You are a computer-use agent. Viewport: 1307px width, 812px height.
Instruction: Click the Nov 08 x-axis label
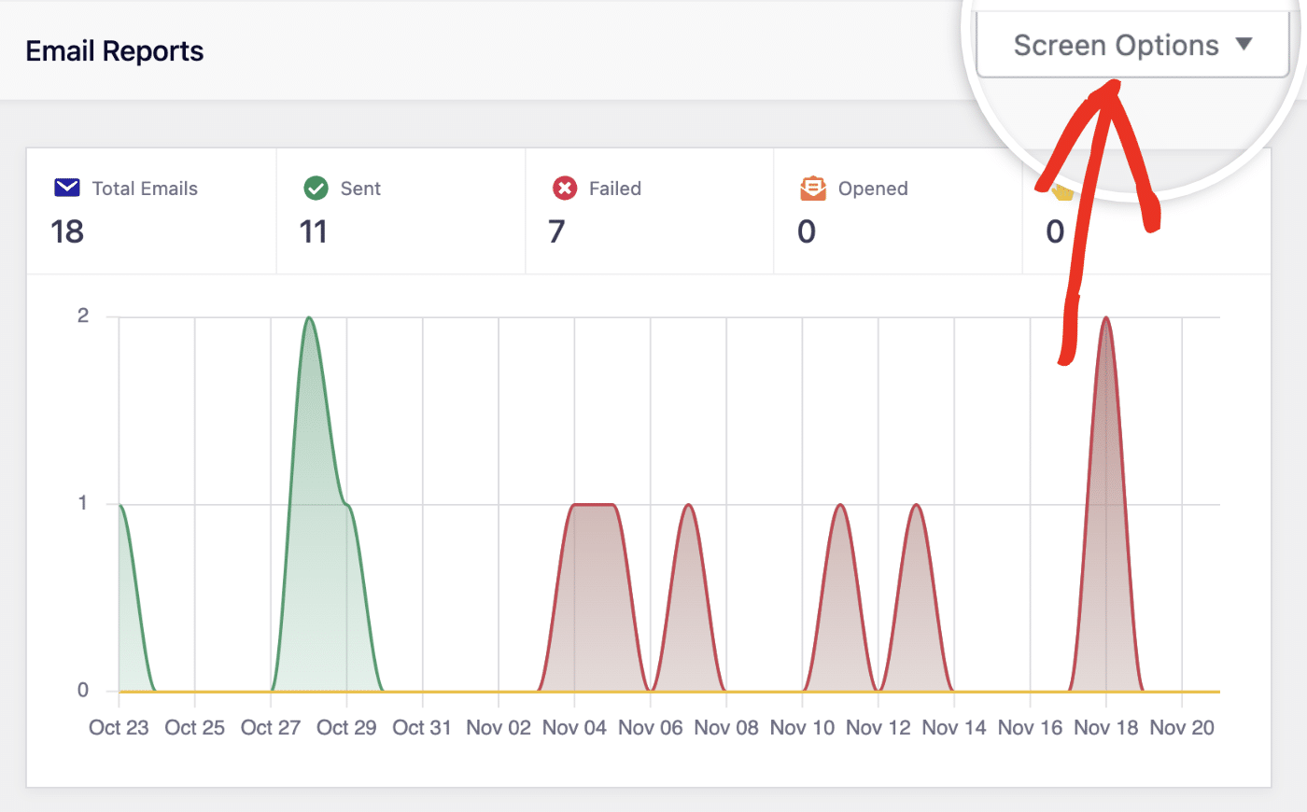pyautogui.click(x=726, y=728)
